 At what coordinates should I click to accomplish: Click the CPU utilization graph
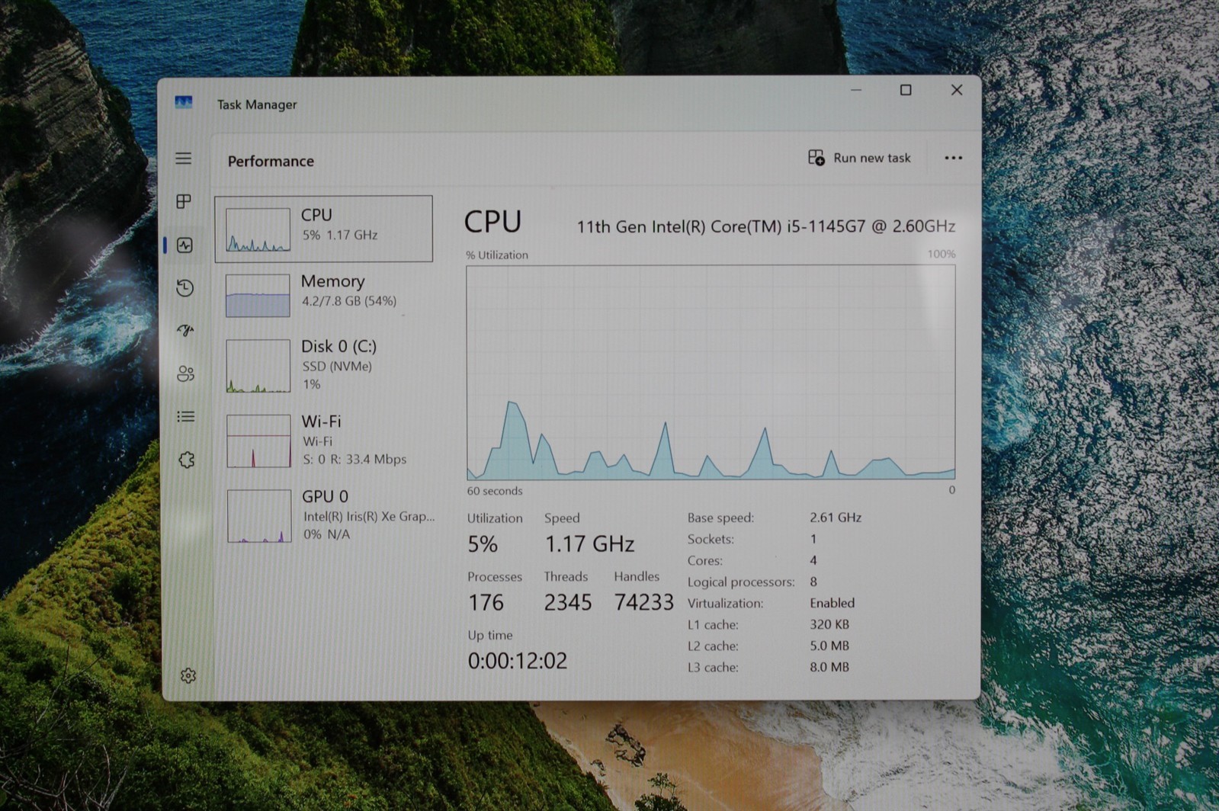pos(711,372)
